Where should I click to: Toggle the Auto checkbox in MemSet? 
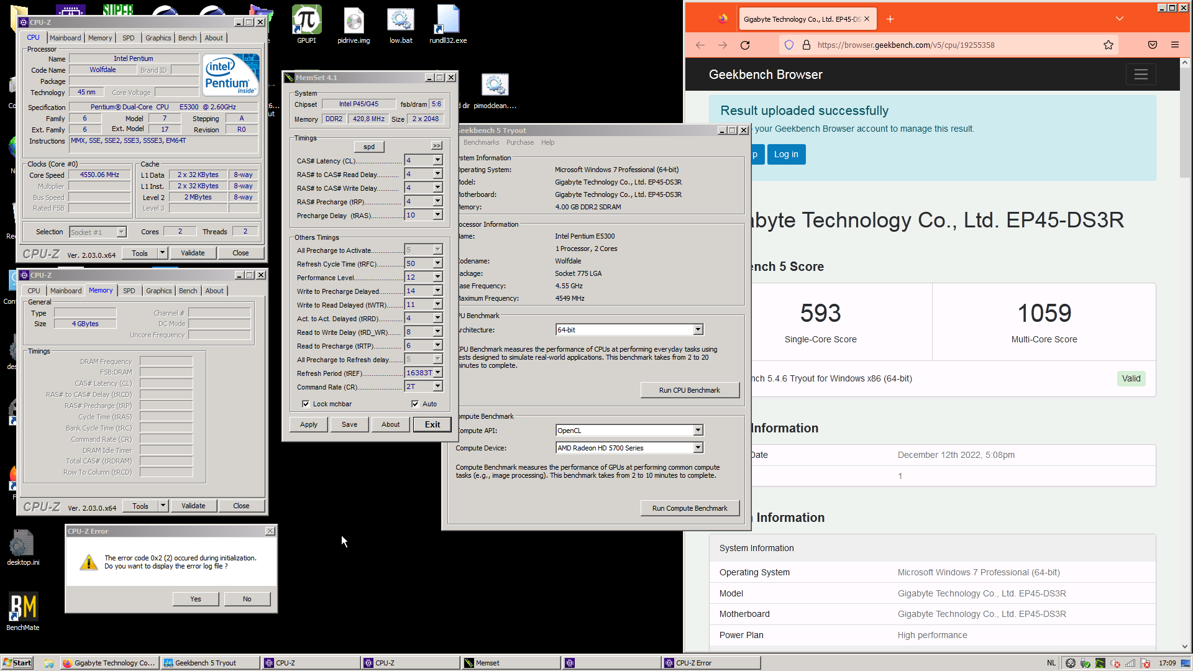click(x=415, y=404)
